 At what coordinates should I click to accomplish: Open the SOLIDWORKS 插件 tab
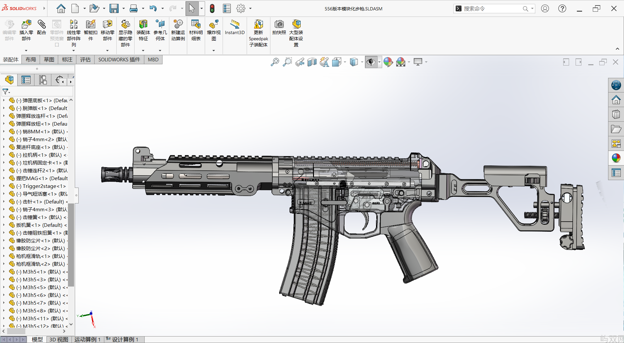pos(119,60)
